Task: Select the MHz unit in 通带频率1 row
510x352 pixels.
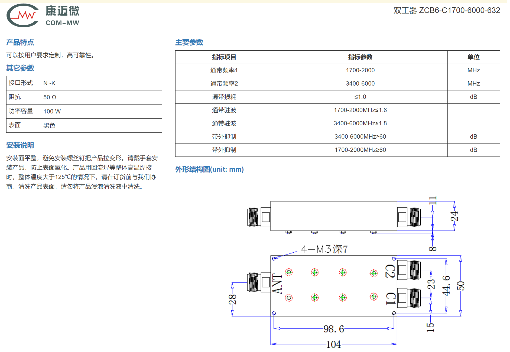Action: (x=473, y=70)
